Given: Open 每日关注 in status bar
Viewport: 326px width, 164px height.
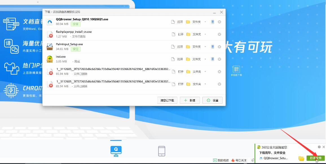Looking at the screenshot, I should (239, 160).
